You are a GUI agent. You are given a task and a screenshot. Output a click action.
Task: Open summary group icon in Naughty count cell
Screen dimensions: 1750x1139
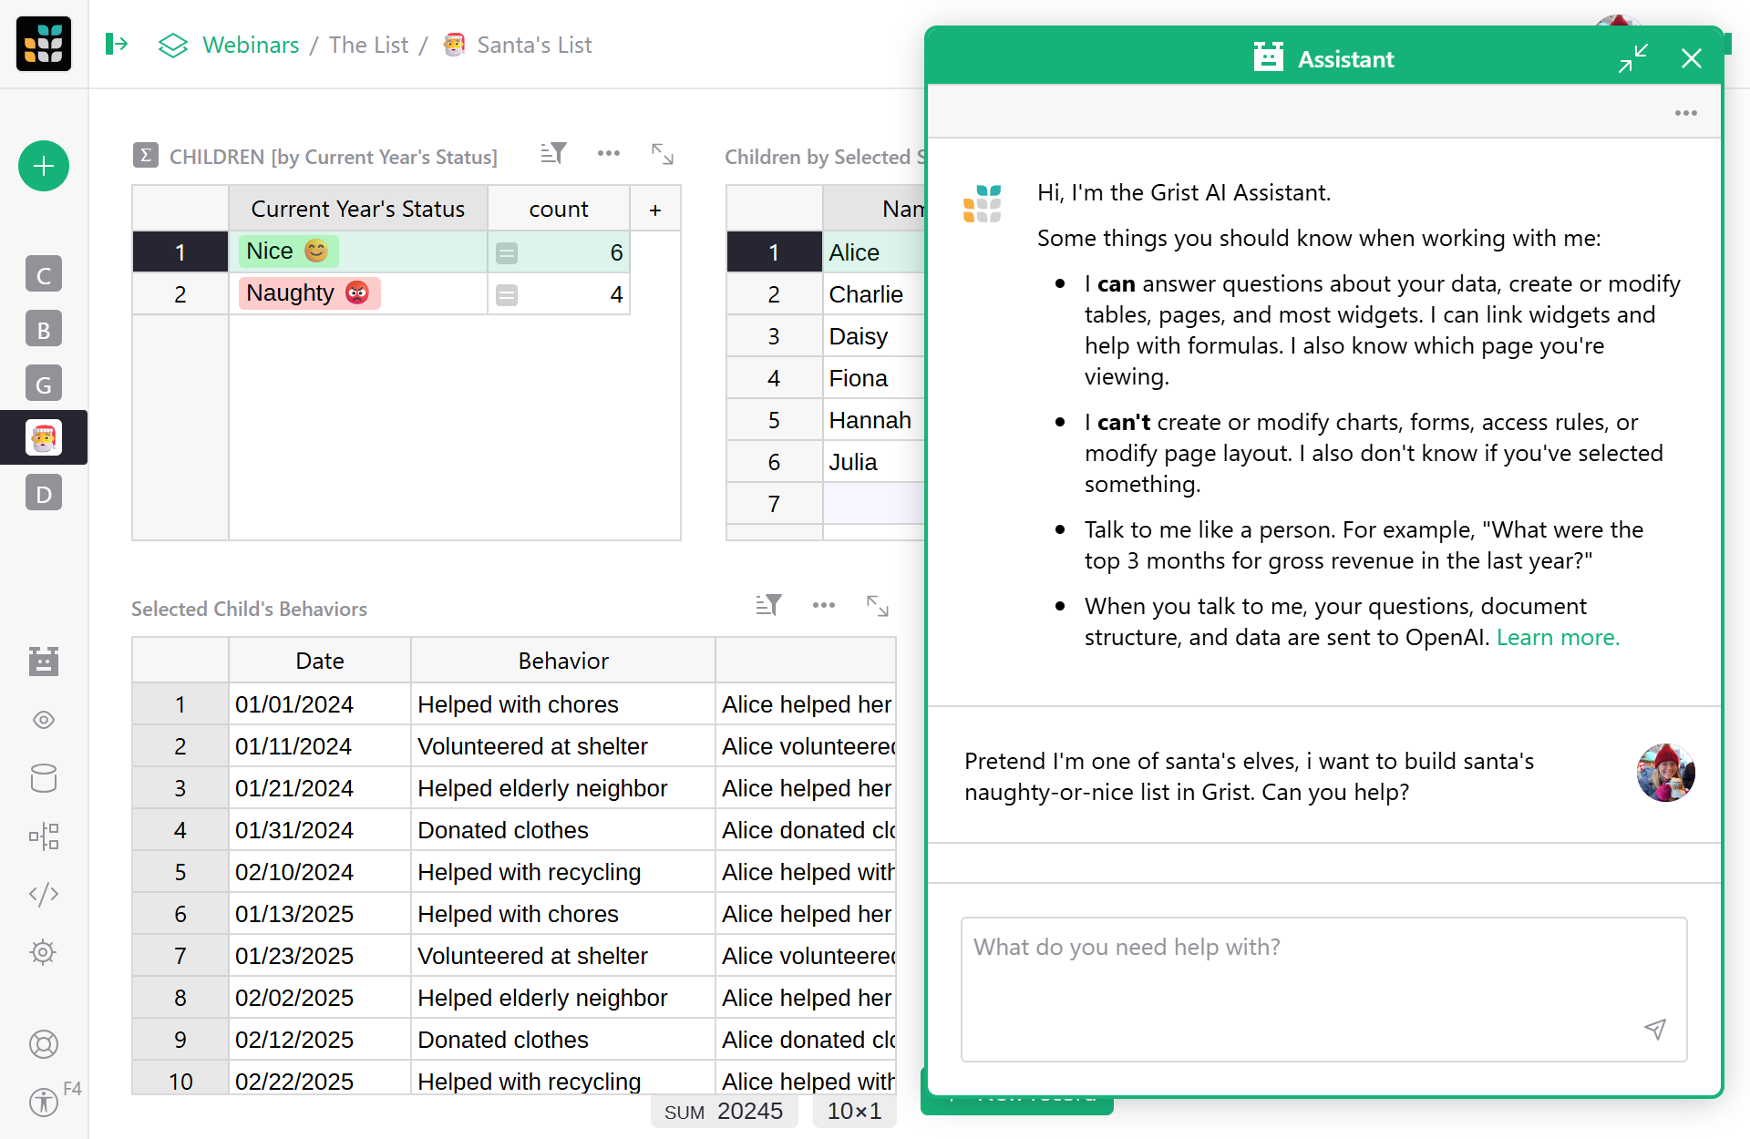pyautogui.click(x=507, y=295)
